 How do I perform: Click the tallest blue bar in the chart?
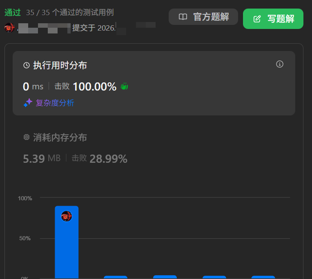pyautogui.click(x=67, y=242)
